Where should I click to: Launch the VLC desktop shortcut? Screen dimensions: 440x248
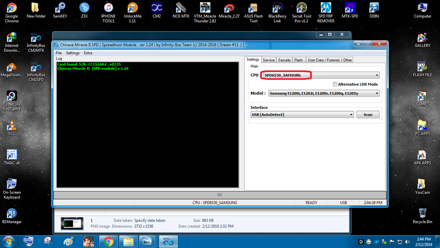[12, 128]
